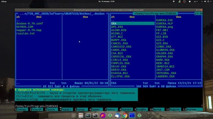
Task: Click the Обзор activities button
Action: (4, 1)
